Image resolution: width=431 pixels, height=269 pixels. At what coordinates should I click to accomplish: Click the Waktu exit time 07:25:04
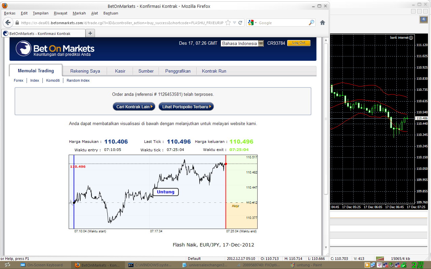239,150
